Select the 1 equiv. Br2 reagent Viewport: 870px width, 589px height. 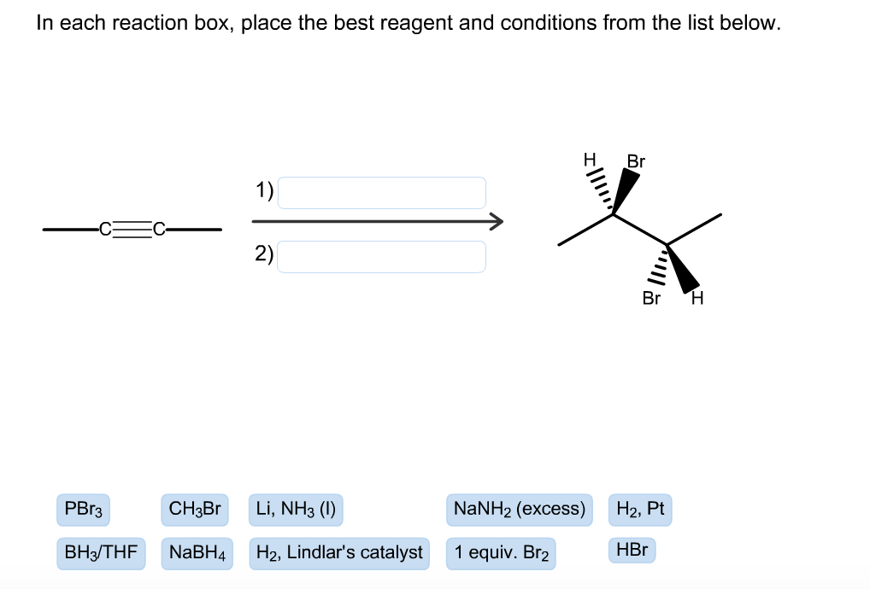pyautogui.click(x=502, y=552)
